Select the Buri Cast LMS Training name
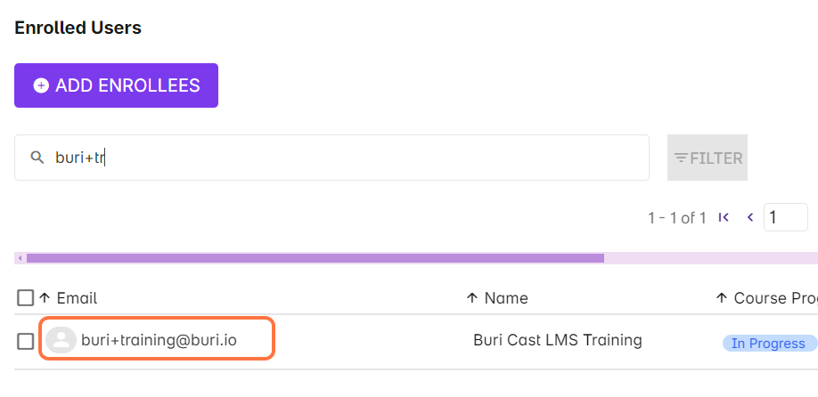 (x=558, y=340)
